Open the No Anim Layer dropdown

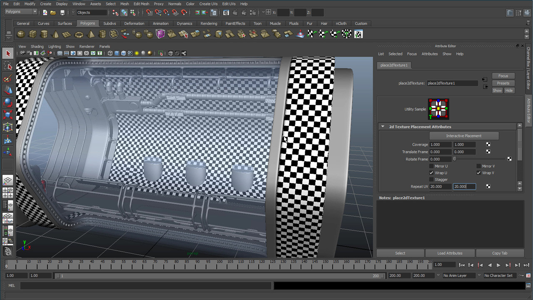point(458,275)
